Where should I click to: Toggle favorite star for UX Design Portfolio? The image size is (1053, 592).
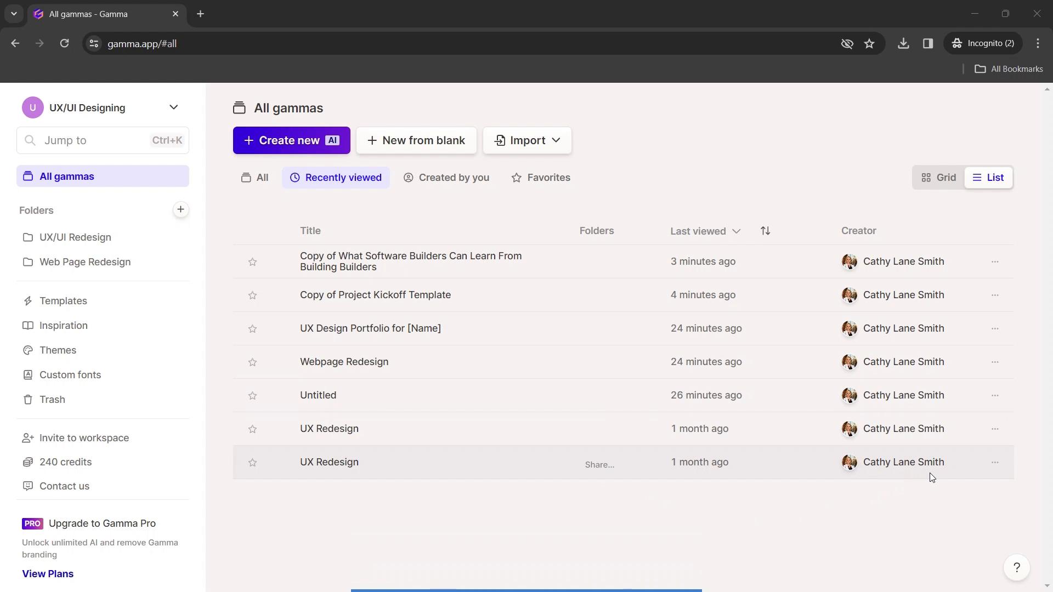(252, 328)
